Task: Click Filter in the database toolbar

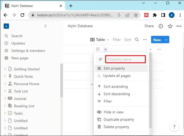Action: click(117, 40)
